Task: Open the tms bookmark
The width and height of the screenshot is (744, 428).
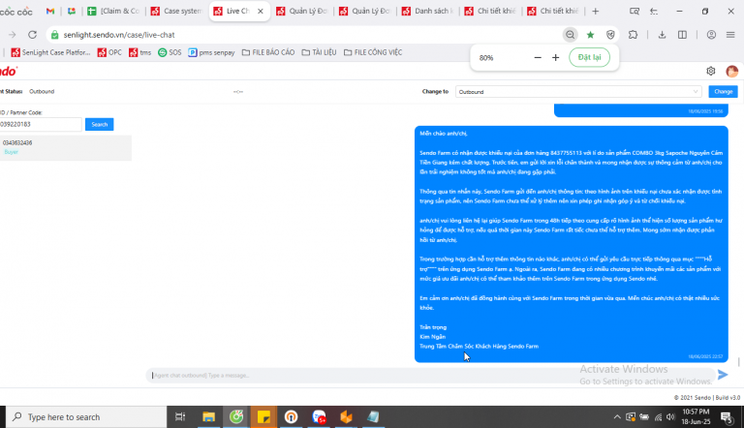Action: pos(139,52)
